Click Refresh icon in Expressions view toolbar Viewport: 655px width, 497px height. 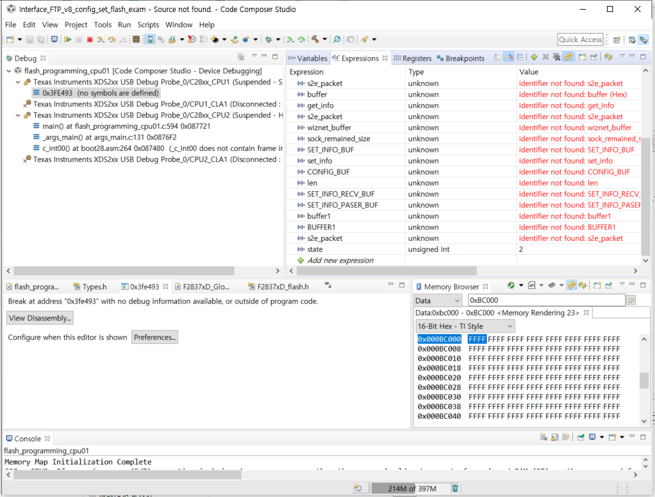[608, 57]
